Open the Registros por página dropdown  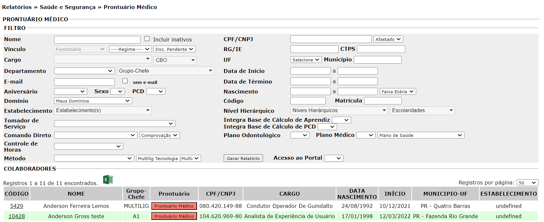coord(527,183)
